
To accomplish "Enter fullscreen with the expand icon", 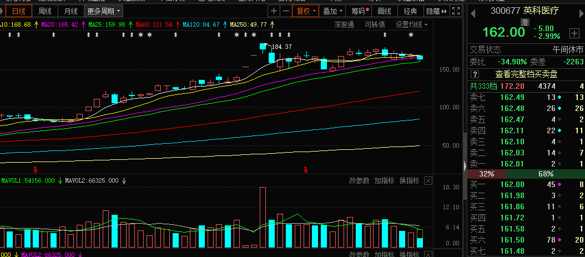I will point(456,11).
